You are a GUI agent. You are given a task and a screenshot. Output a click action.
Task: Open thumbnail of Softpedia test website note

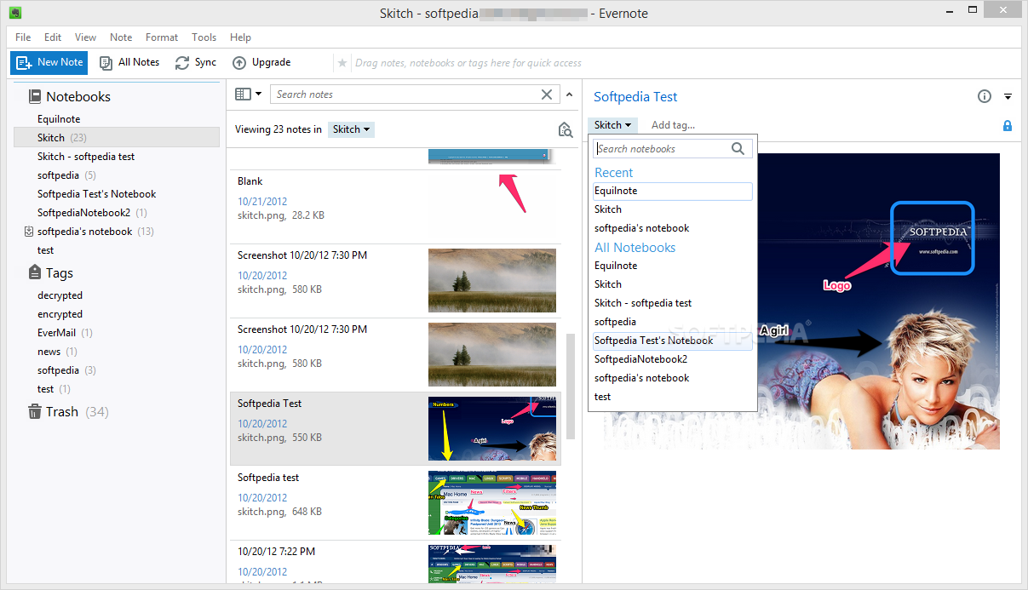coord(492,503)
